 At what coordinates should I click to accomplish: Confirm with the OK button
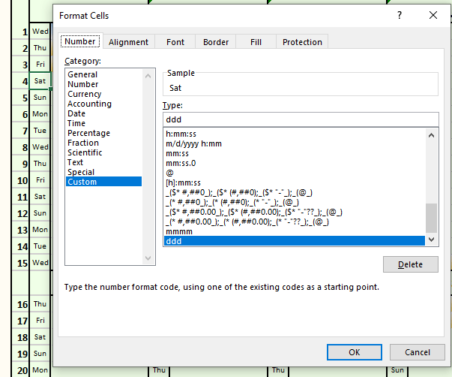tap(355, 352)
